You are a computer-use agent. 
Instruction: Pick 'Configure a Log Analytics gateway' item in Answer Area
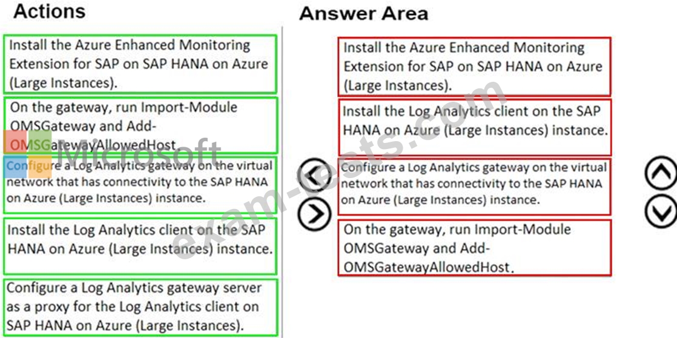pos(474,184)
